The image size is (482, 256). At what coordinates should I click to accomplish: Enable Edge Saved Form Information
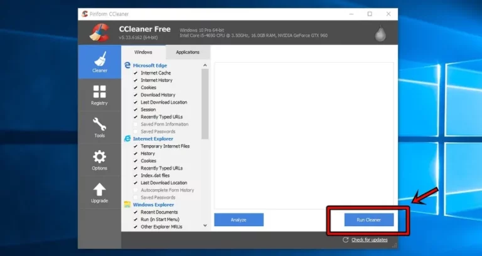tap(136, 124)
